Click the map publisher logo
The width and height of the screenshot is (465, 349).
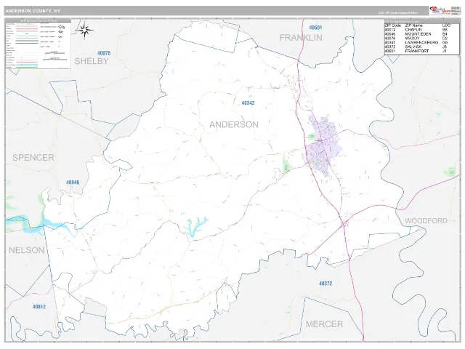(440, 10)
